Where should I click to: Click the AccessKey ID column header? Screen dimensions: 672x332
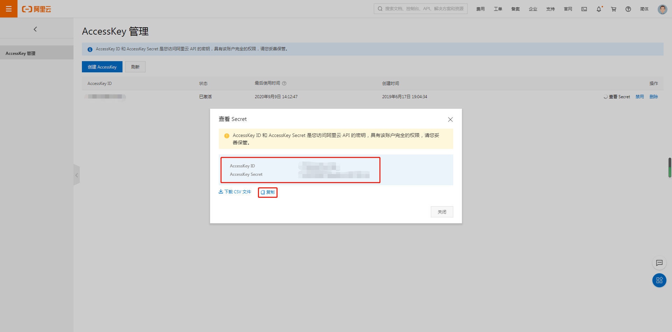pos(100,84)
